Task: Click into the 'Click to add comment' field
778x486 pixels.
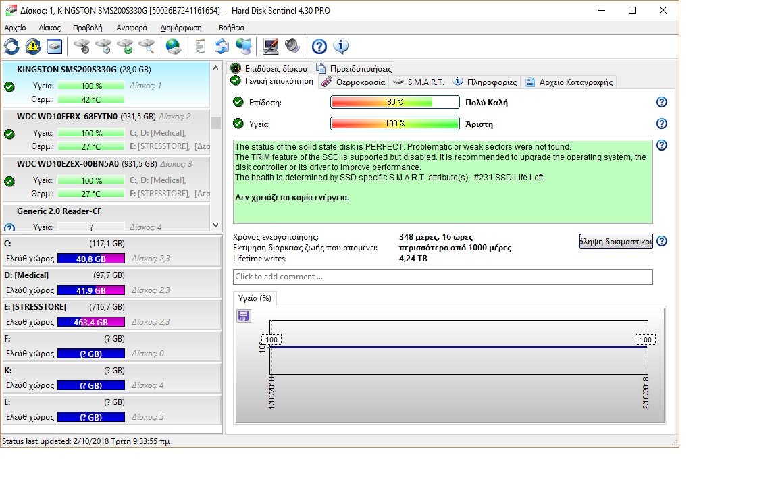Action: (442, 277)
